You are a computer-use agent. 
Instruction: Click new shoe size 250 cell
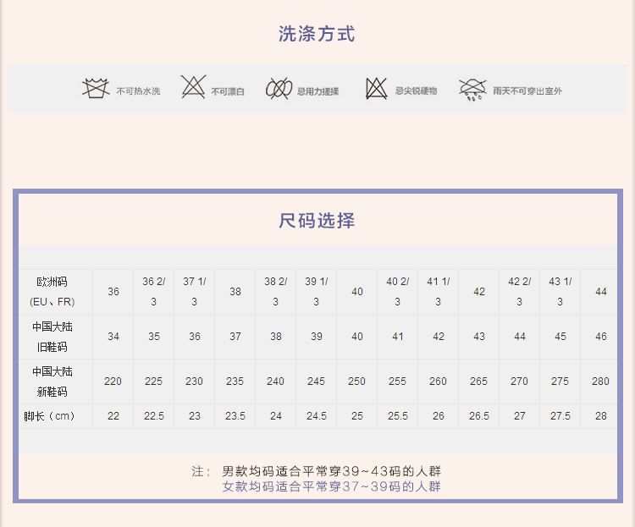357,382
